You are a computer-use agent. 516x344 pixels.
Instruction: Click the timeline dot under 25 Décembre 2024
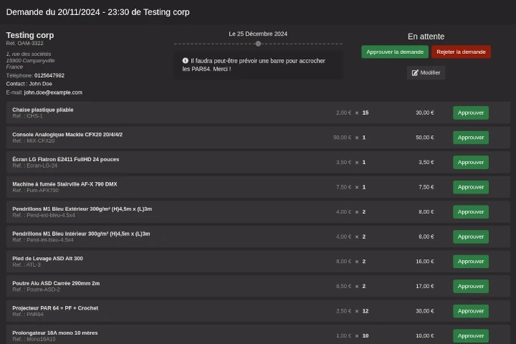(x=258, y=44)
